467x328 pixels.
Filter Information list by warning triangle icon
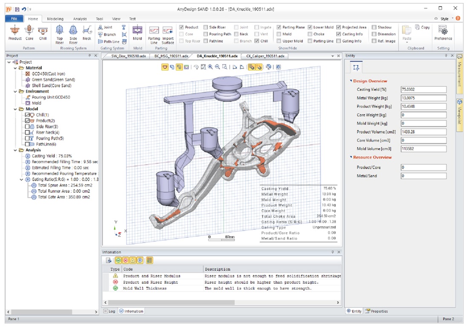[133, 260]
